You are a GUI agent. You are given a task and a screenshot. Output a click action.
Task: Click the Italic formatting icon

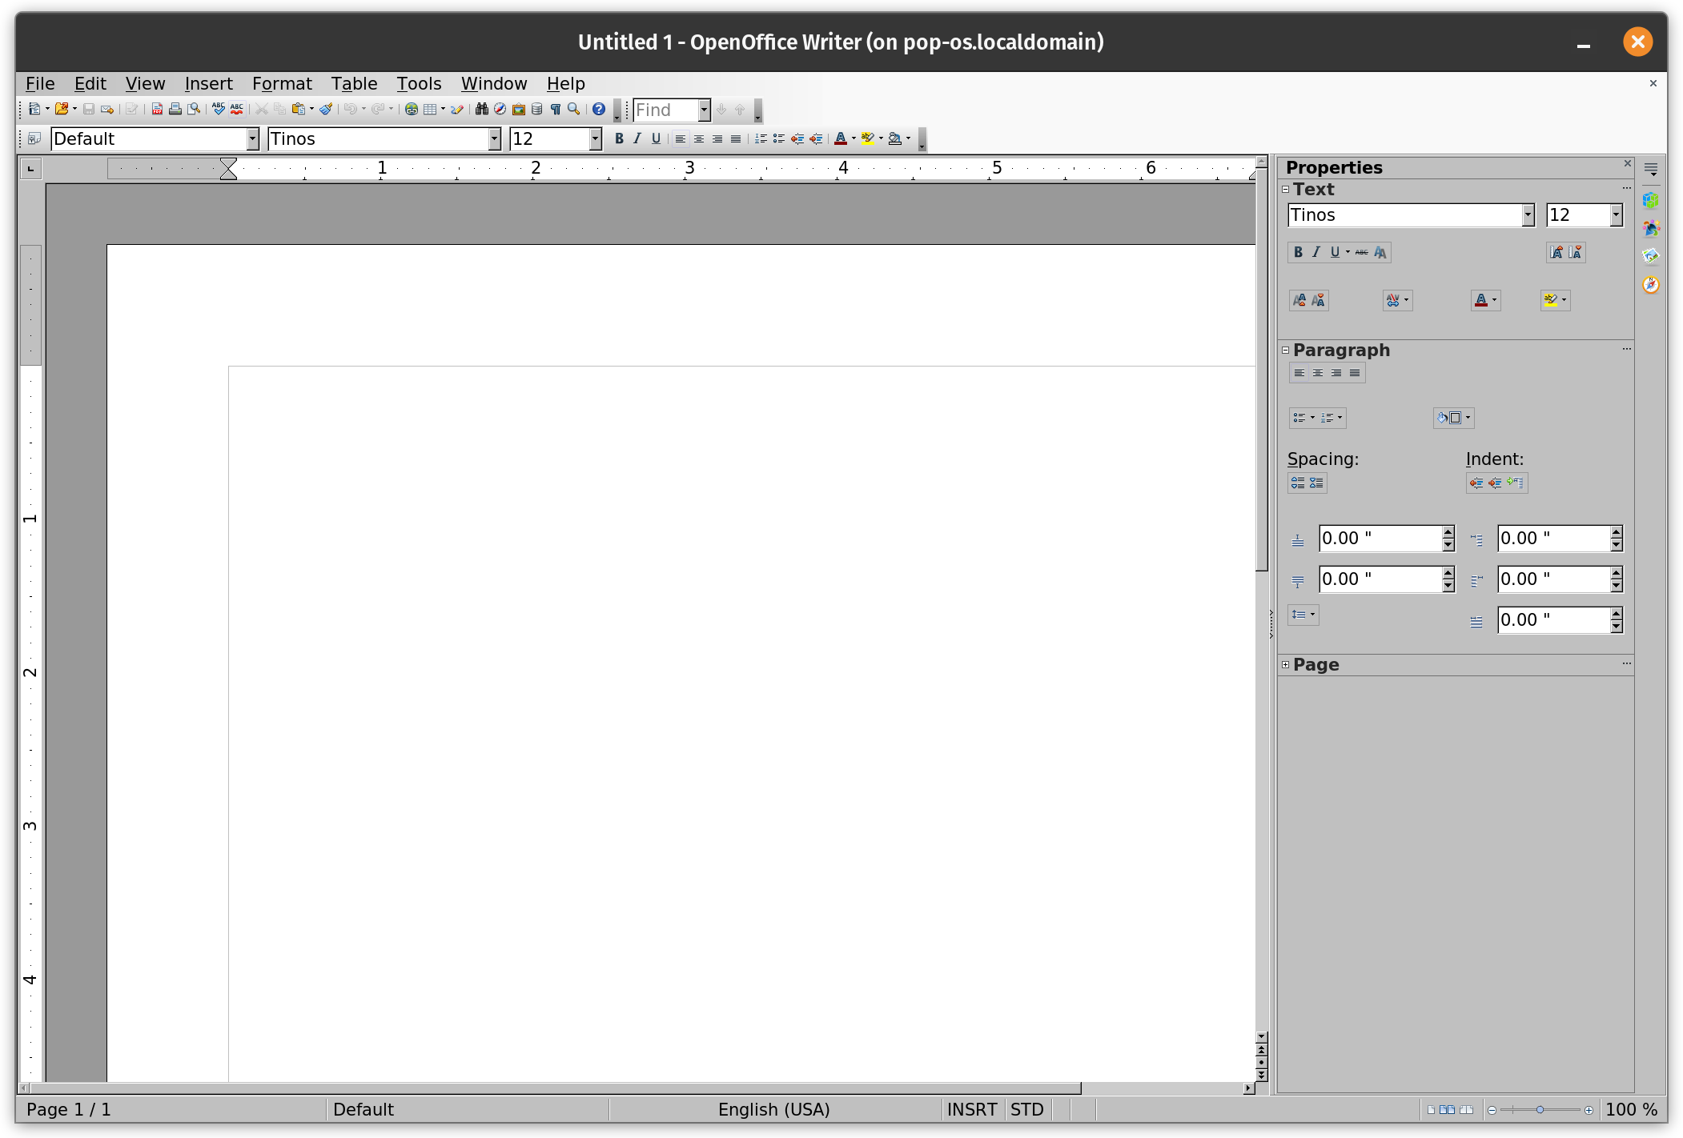coord(635,138)
